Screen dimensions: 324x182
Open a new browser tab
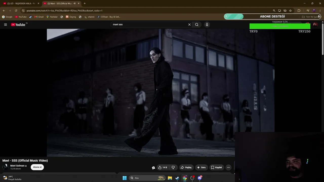[85, 4]
